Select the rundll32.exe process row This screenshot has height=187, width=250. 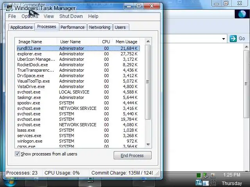(x=78, y=48)
